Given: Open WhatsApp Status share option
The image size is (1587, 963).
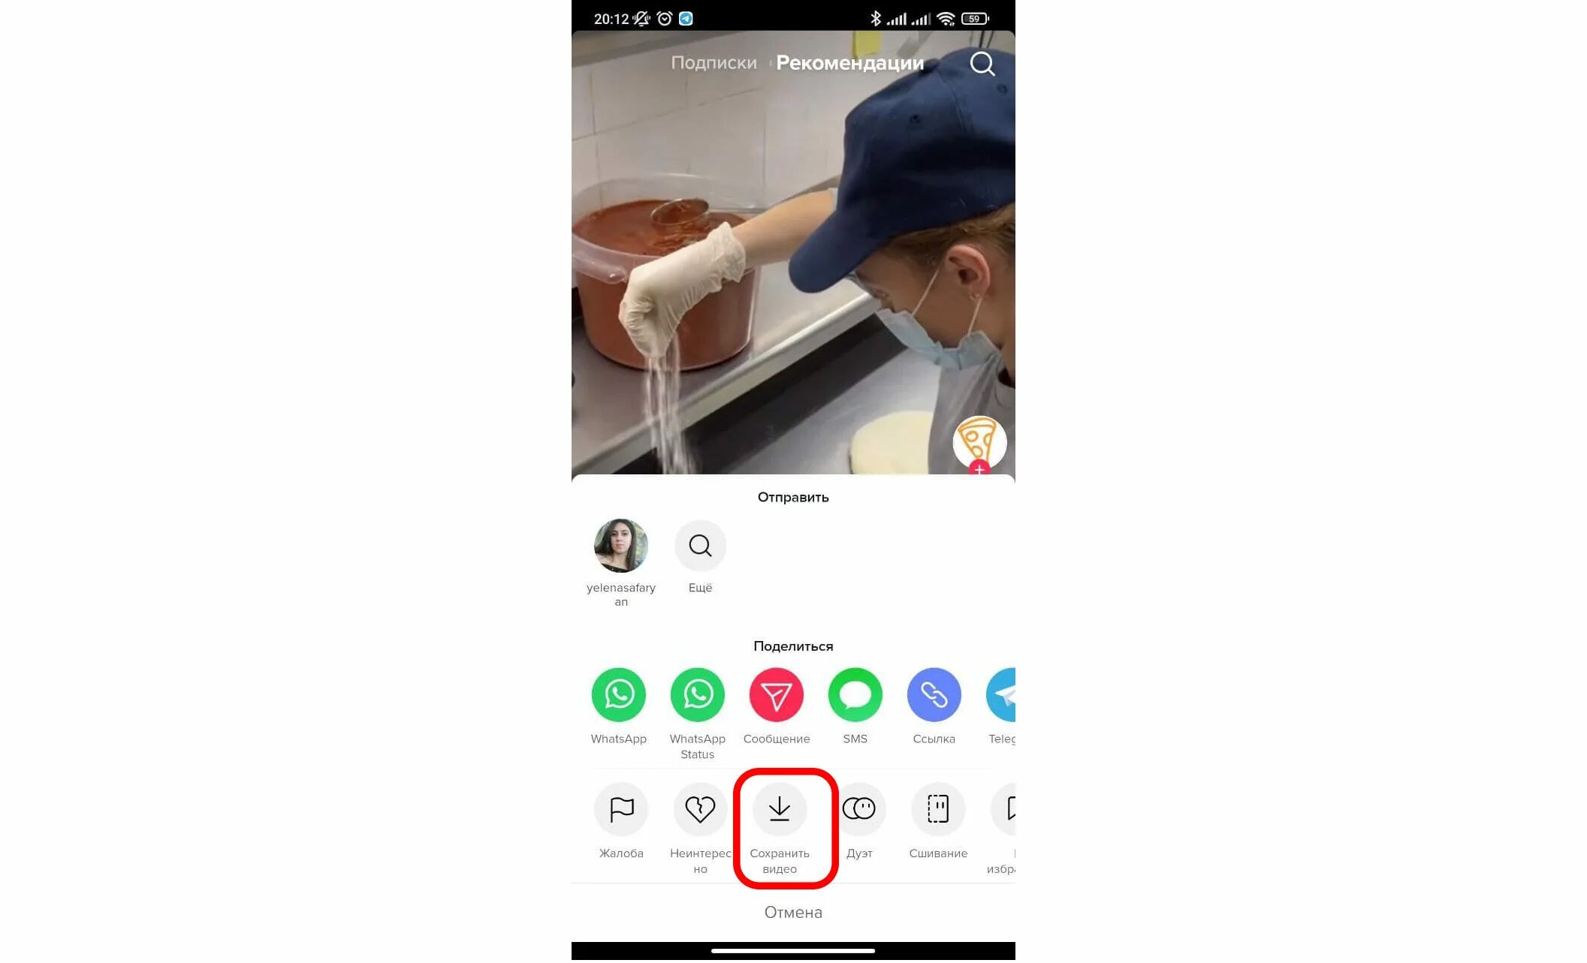Looking at the screenshot, I should 698,694.
